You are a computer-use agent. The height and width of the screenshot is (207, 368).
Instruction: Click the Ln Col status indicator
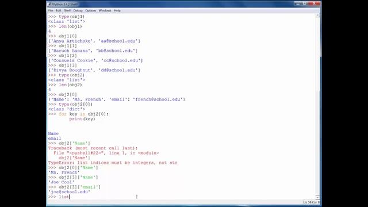click(x=311, y=202)
